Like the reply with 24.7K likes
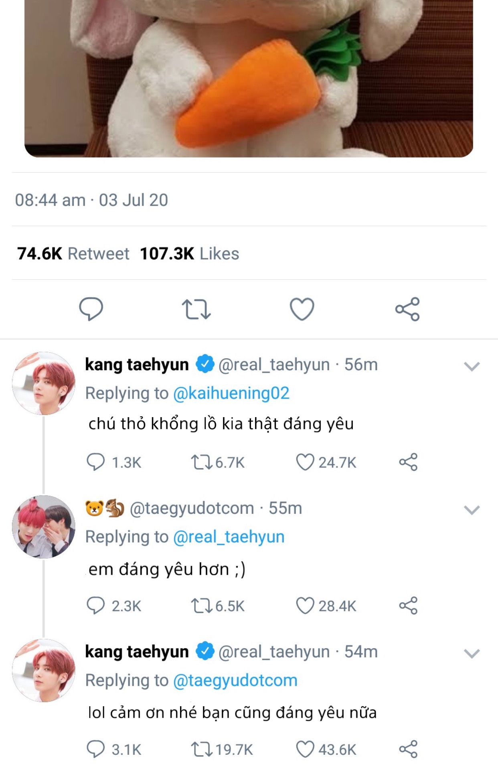498x766 pixels. coord(305,462)
